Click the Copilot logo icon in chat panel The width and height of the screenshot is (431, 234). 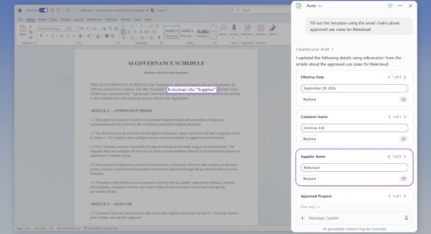(298, 6)
